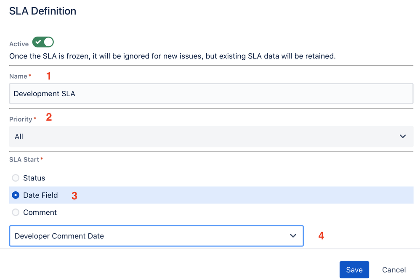
Task: Click the Date Field radio indicator icon
Action: [x=15, y=195]
